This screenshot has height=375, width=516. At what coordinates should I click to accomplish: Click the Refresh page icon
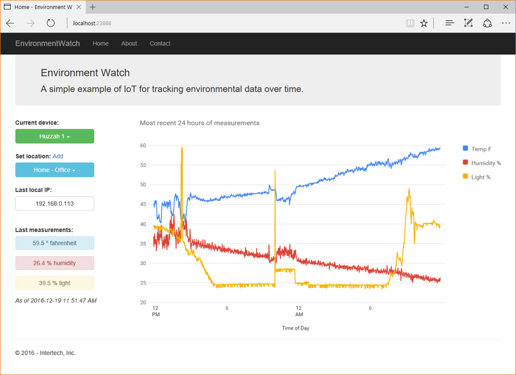(x=50, y=23)
